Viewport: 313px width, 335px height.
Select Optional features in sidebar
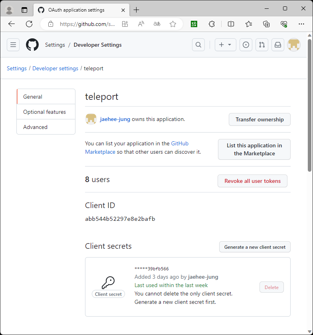[44, 112]
